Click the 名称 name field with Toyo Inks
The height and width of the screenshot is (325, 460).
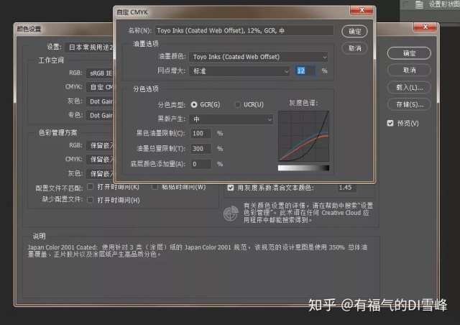point(244,30)
